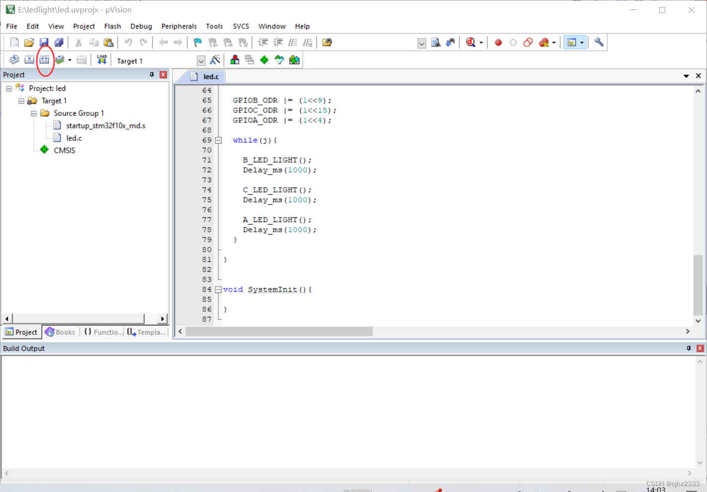Click the Open file folder icon

click(29, 43)
